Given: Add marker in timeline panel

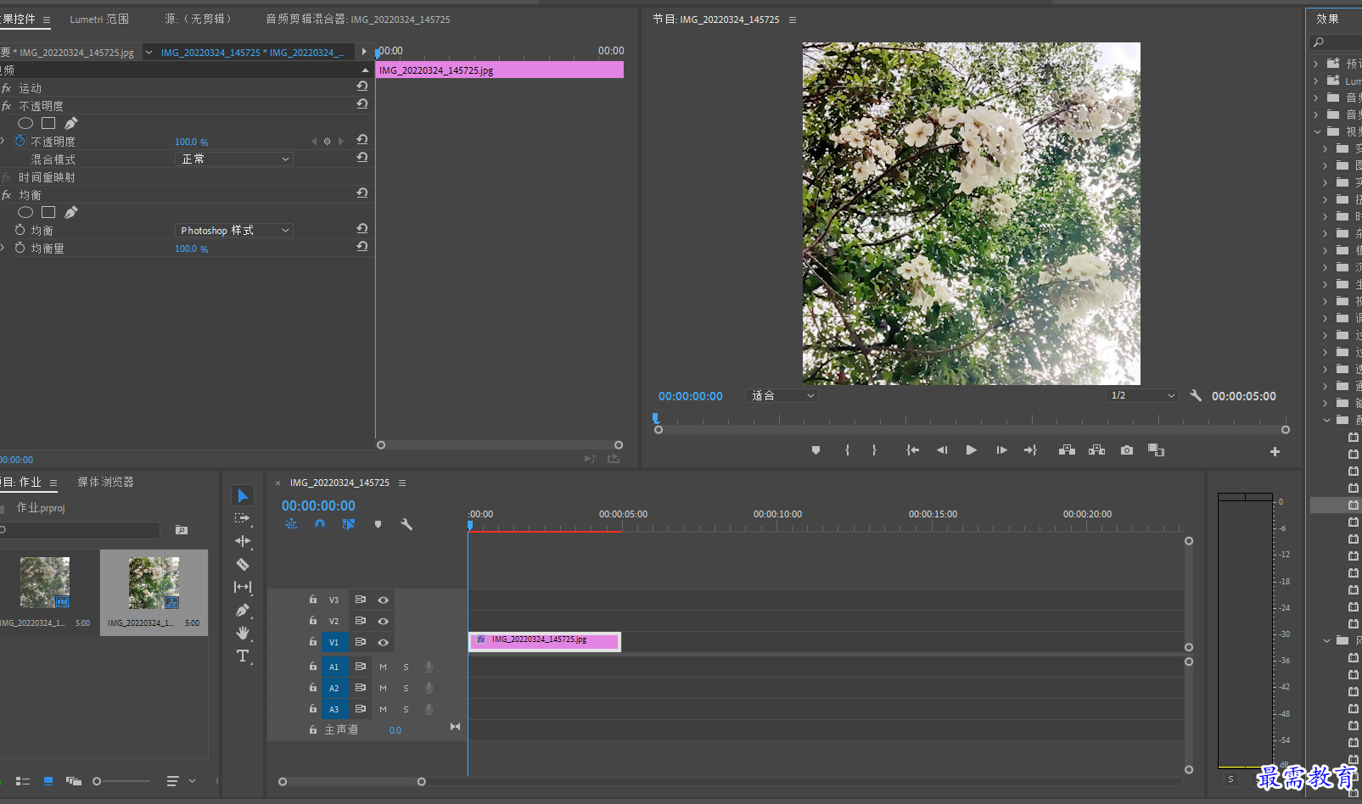Looking at the screenshot, I should [378, 524].
